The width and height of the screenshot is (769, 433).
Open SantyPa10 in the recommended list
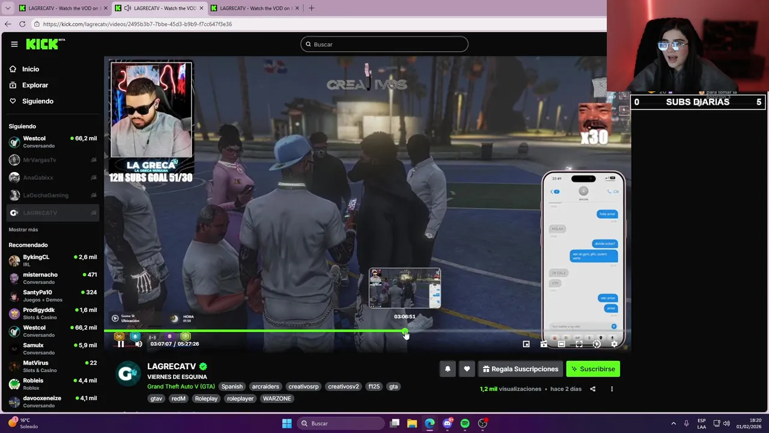(53, 296)
